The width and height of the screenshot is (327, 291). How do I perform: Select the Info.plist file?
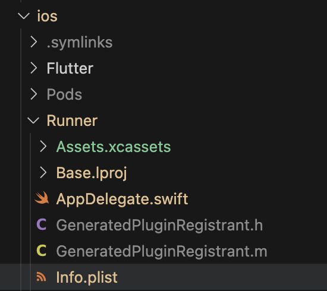(x=87, y=277)
